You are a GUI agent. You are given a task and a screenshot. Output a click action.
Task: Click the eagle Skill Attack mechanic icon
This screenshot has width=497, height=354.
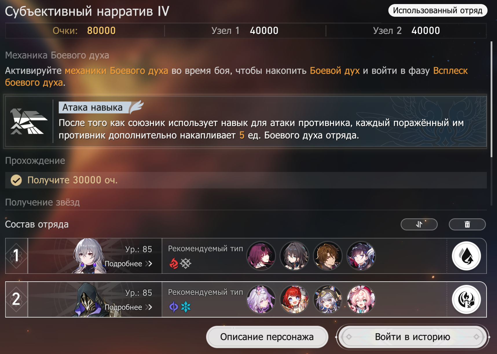[29, 121]
